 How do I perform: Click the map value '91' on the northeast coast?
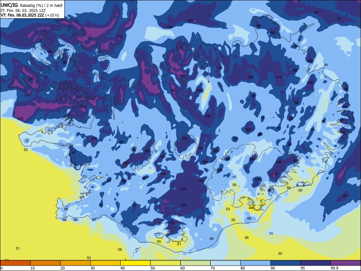[x=326, y=65]
